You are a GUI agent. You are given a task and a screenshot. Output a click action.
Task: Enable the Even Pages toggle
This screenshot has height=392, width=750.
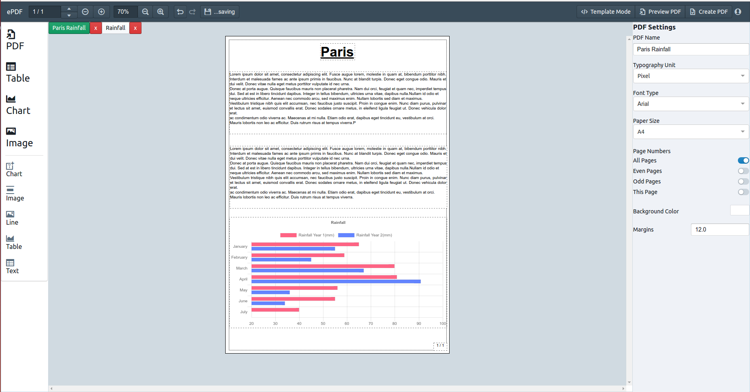point(743,171)
